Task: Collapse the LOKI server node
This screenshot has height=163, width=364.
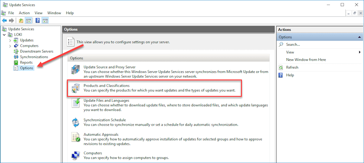Action: pos(4,34)
